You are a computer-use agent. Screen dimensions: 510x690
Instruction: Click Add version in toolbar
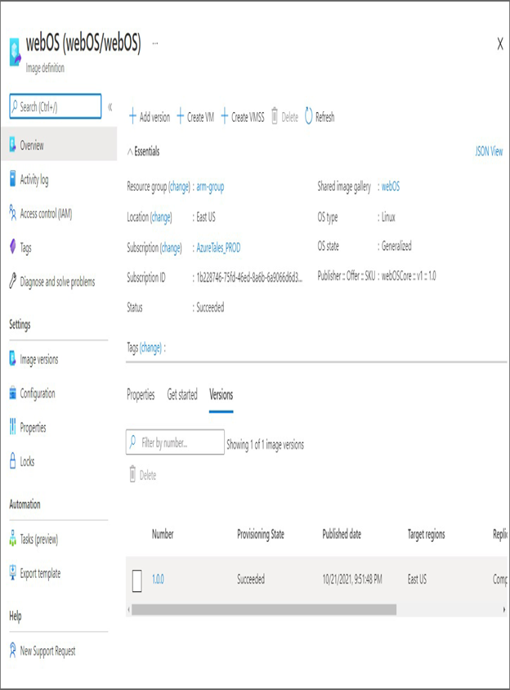(x=150, y=117)
